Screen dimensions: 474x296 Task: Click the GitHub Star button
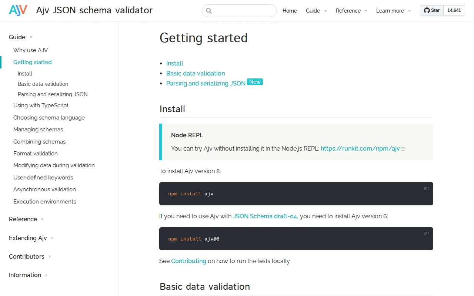pos(432,10)
